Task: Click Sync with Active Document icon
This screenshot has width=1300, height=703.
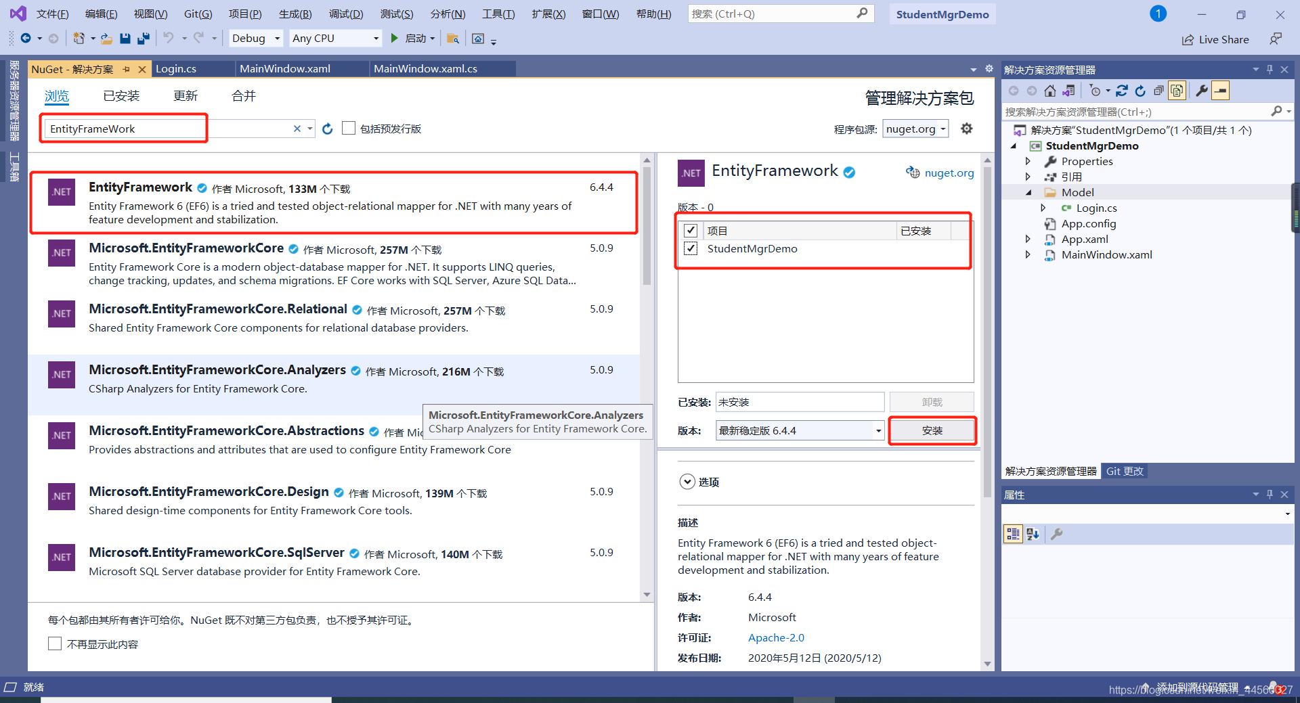Action: pos(1122,91)
